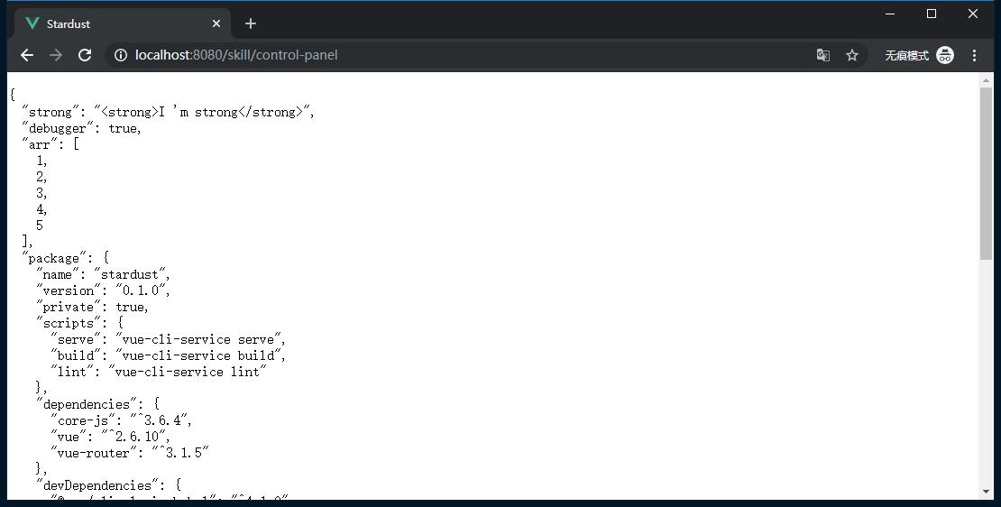The width and height of the screenshot is (1001, 507).
Task: Click the incognito mode avatar icon
Action: (944, 55)
